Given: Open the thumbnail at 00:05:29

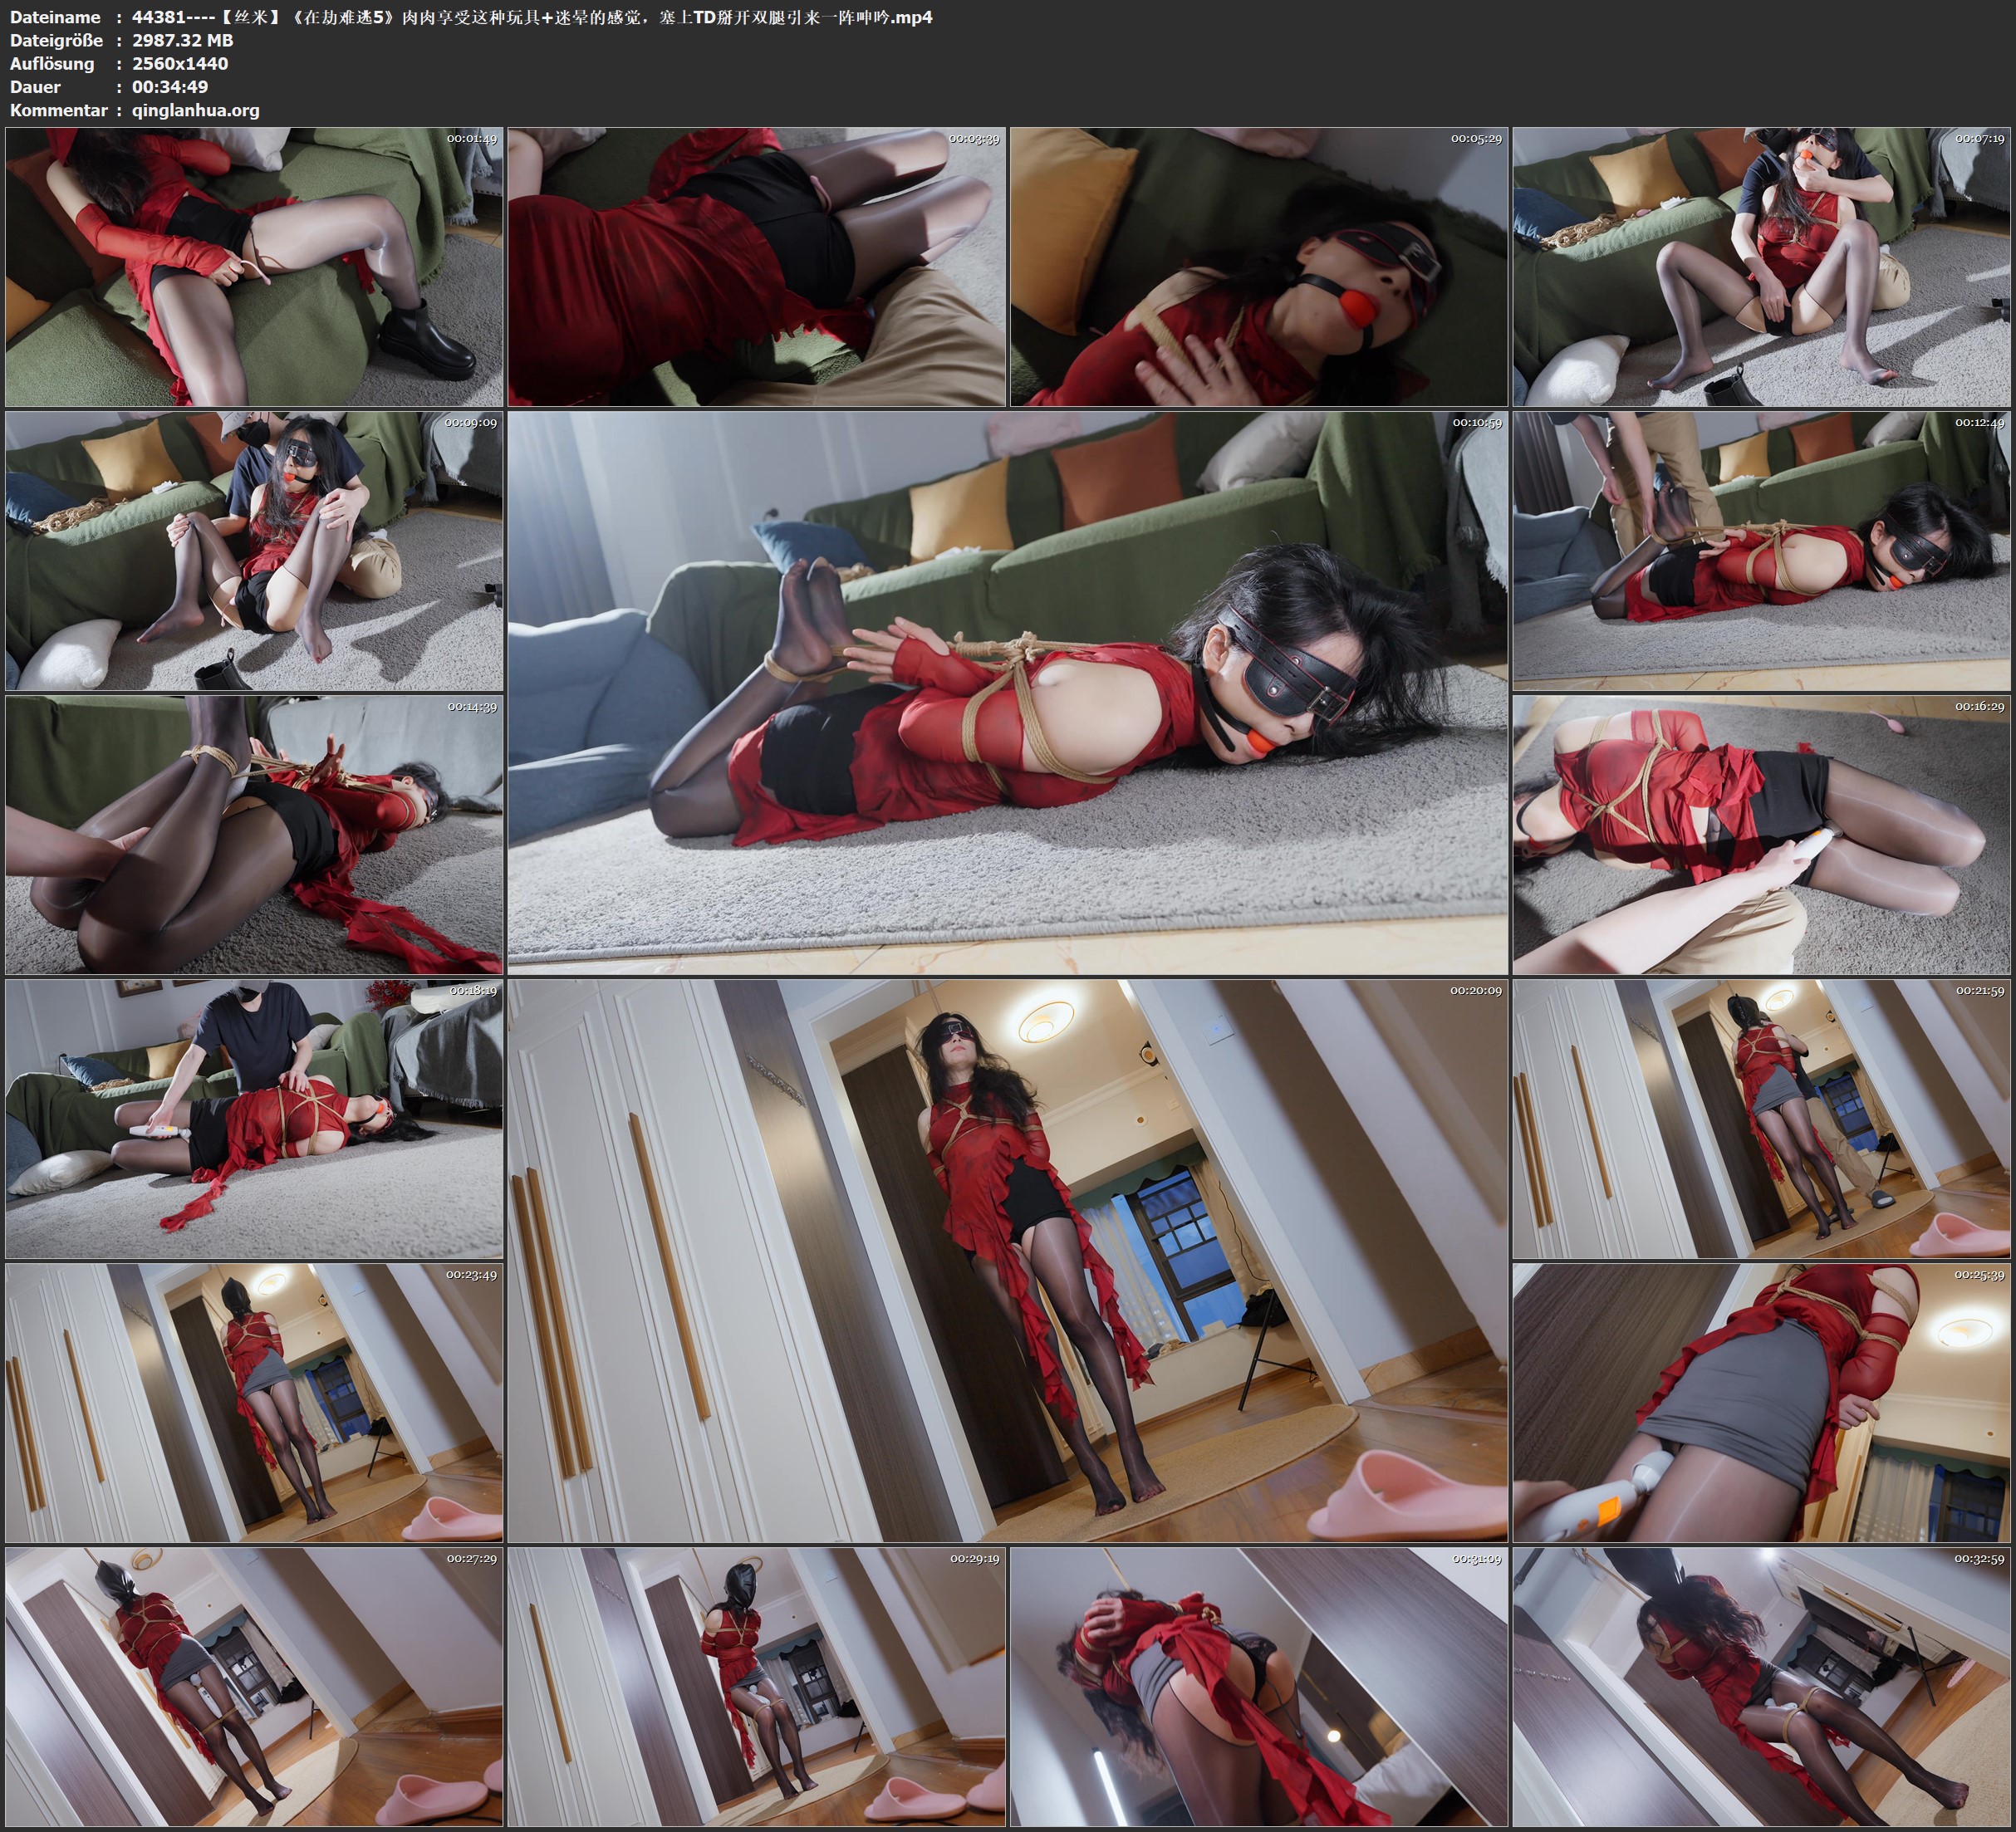Looking at the screenshot, I should coord(1258,267).
